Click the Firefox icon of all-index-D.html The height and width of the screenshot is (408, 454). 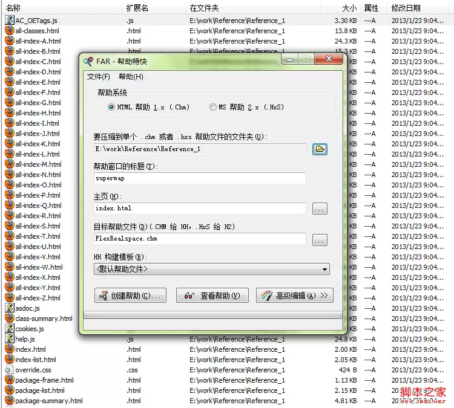click(10, 71)
